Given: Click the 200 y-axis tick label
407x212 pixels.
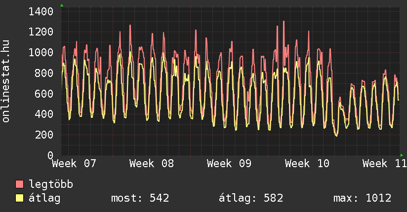Looking at the screenshot, I should [41, 135].
